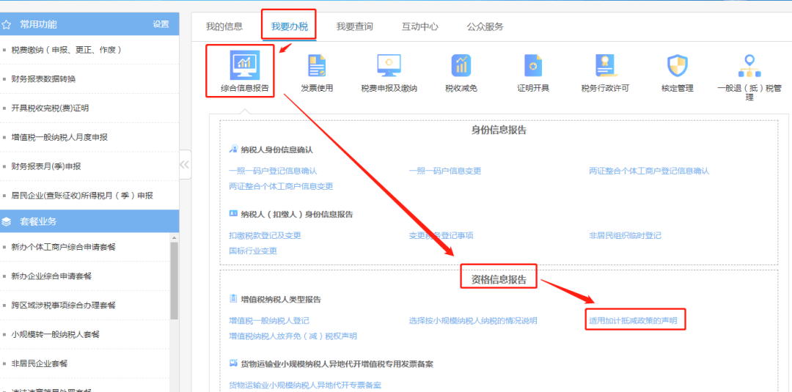Click the 增值税纳税人类型报告 heading icon
The width and height of the screenshot is (792, 392).
pyautogui.click(x=233, y=299)
